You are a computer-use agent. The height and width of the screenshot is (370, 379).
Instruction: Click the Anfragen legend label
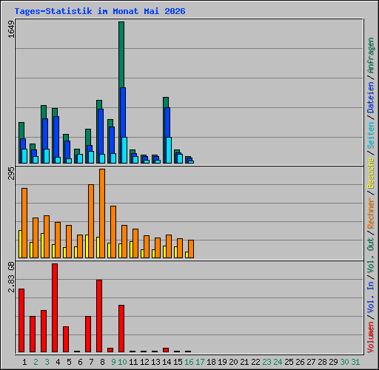coord(371,55)
